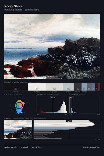Open the Rocky Shore main painting image
104x156 pixels.
point(52,46)
